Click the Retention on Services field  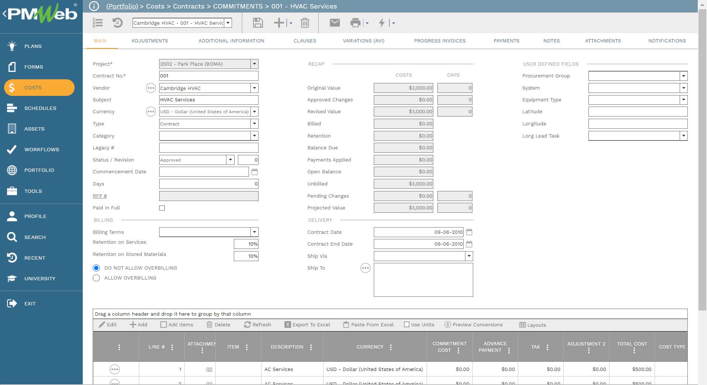(x=246, y=244)
